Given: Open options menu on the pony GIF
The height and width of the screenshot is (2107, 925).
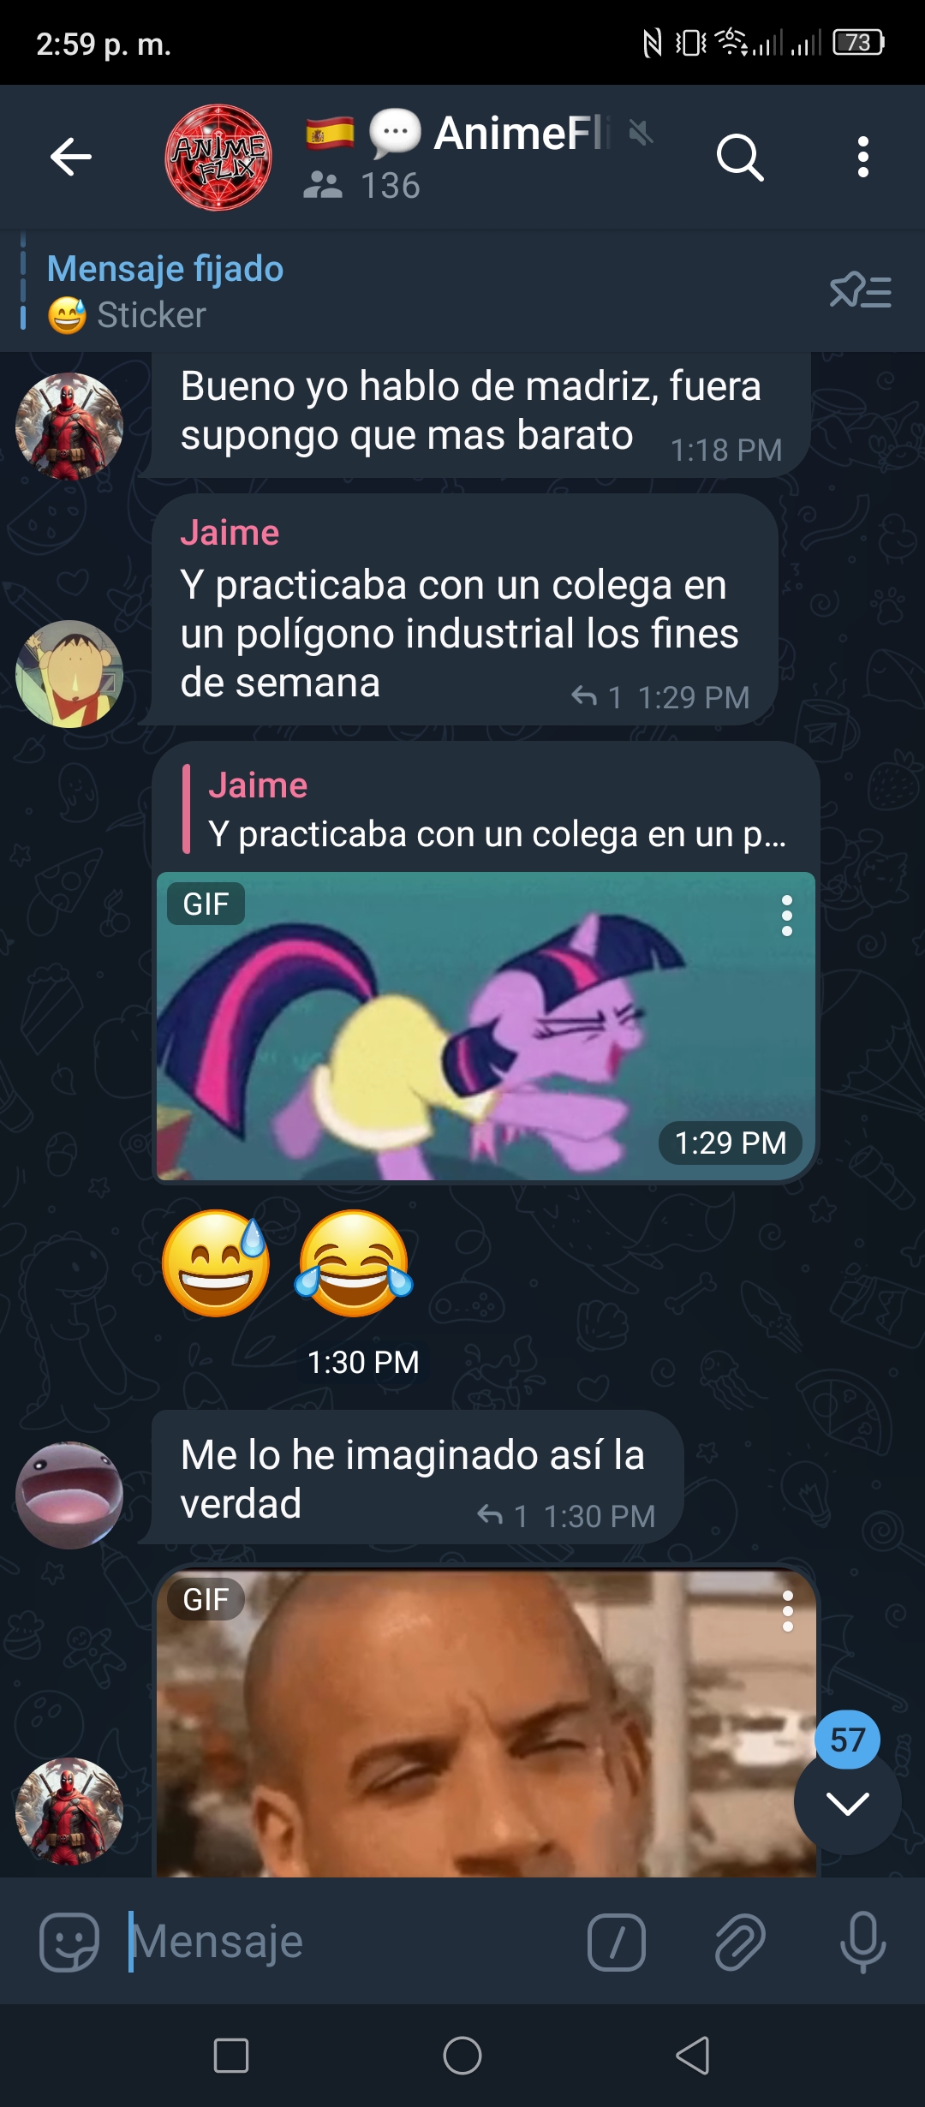Looking at the screenshot, I should [x=786, y=916].
